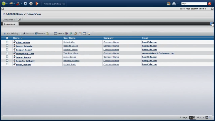Check the box for Allen, Robert
215x121 pixels.
pyautogui.click(x=7, y=42)
